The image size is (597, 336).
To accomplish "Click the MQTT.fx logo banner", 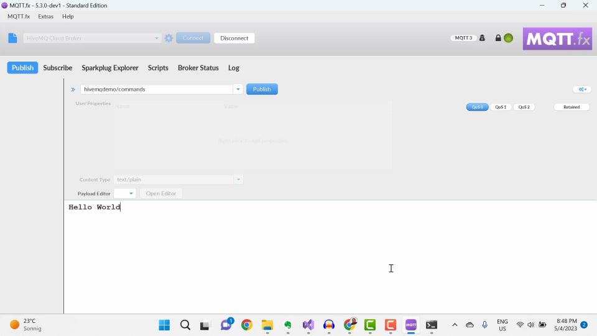I will click(x=557, y=39).
